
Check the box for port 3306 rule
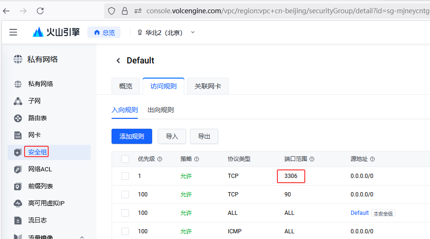(125, 176)
